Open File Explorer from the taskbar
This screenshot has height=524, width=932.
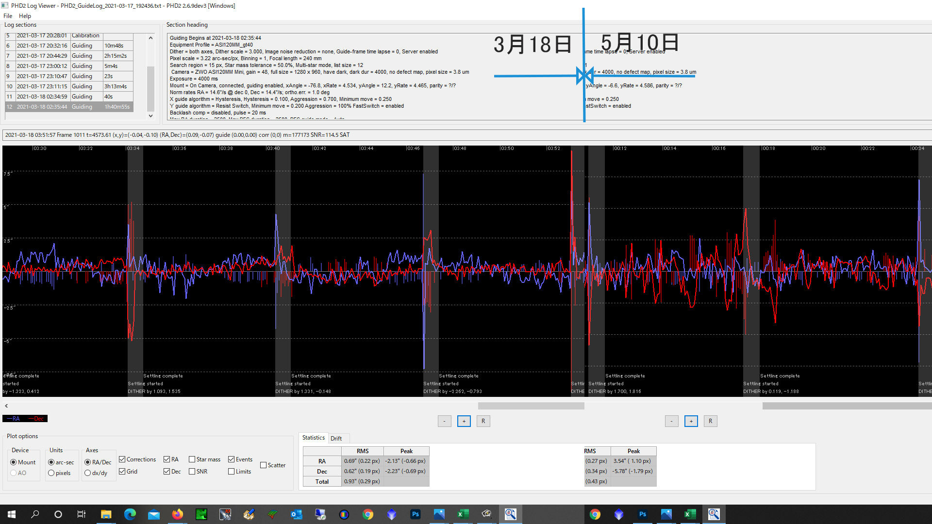106,514
